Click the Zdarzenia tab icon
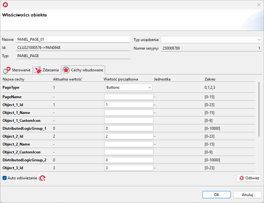This screenshot has height=203, width=264. [x=38, y=70]
